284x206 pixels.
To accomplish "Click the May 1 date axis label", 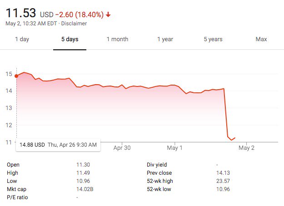I will tap(175, 148).
